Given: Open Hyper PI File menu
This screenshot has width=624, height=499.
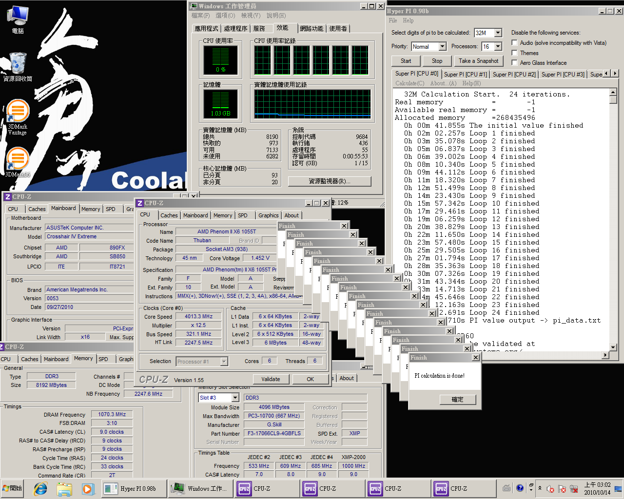Looking at the screenshot, I should click(x=393, y=20).
